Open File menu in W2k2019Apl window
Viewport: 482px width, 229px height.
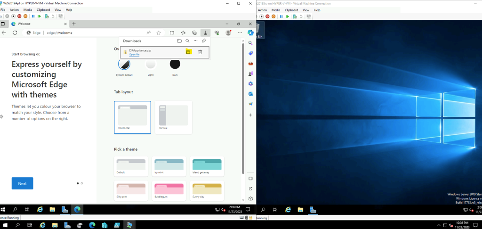[x=2, y=10]
